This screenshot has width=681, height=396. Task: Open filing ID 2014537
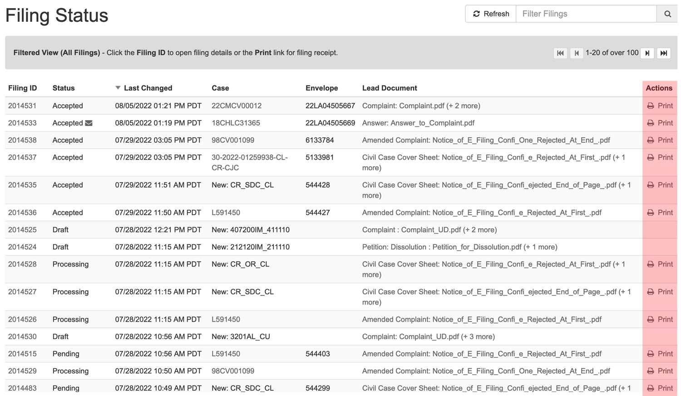tap(22, 157)
